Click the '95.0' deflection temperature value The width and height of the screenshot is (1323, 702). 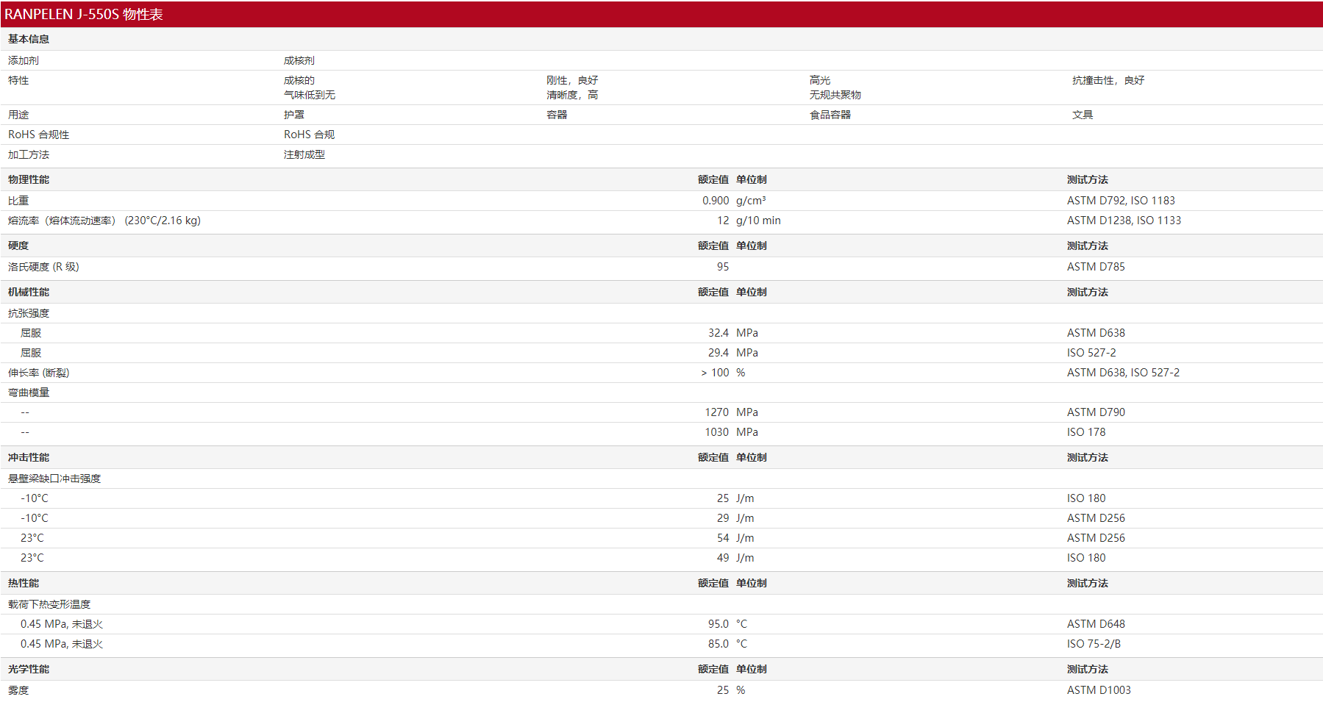coord(718,624)
